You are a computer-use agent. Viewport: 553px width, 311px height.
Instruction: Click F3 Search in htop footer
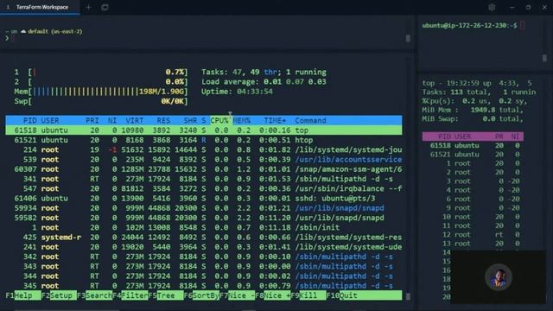pos(94,295)
